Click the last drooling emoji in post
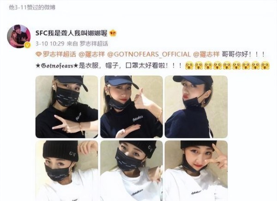 [x=265, y=66]
